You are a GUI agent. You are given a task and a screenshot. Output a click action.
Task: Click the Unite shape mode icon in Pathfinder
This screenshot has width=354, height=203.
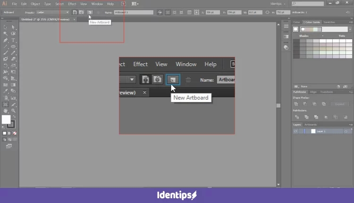pos(296,104)
